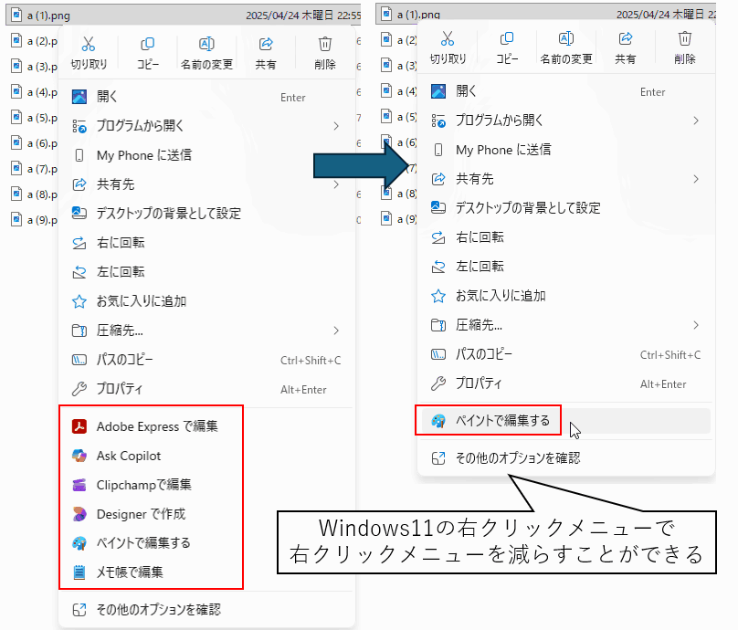Select a (9) file in right list

[399, 219]
